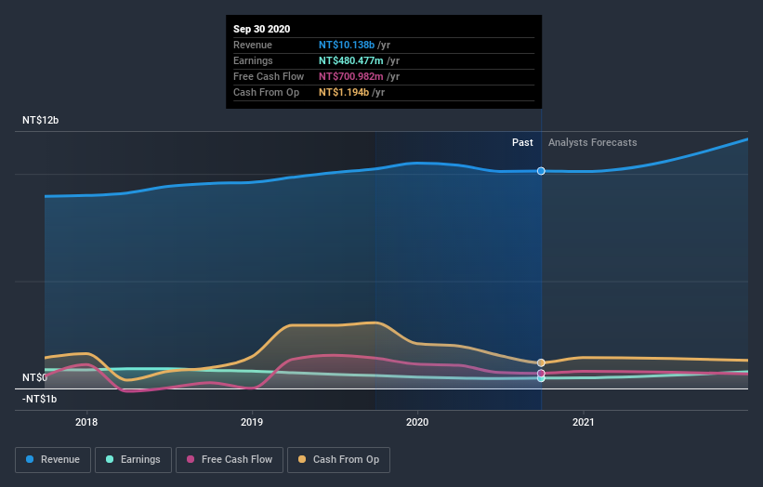
Task: Click the teal Earnings legend dot
Action: coord(110,459)
